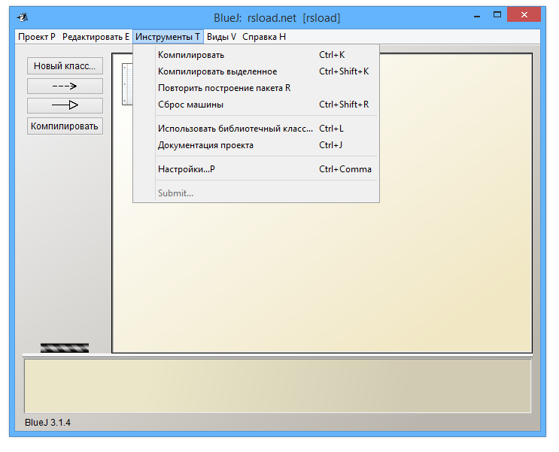Open the Редактировать E menu
This screenshot has height=452, width=559.
[x=96, y=37]
